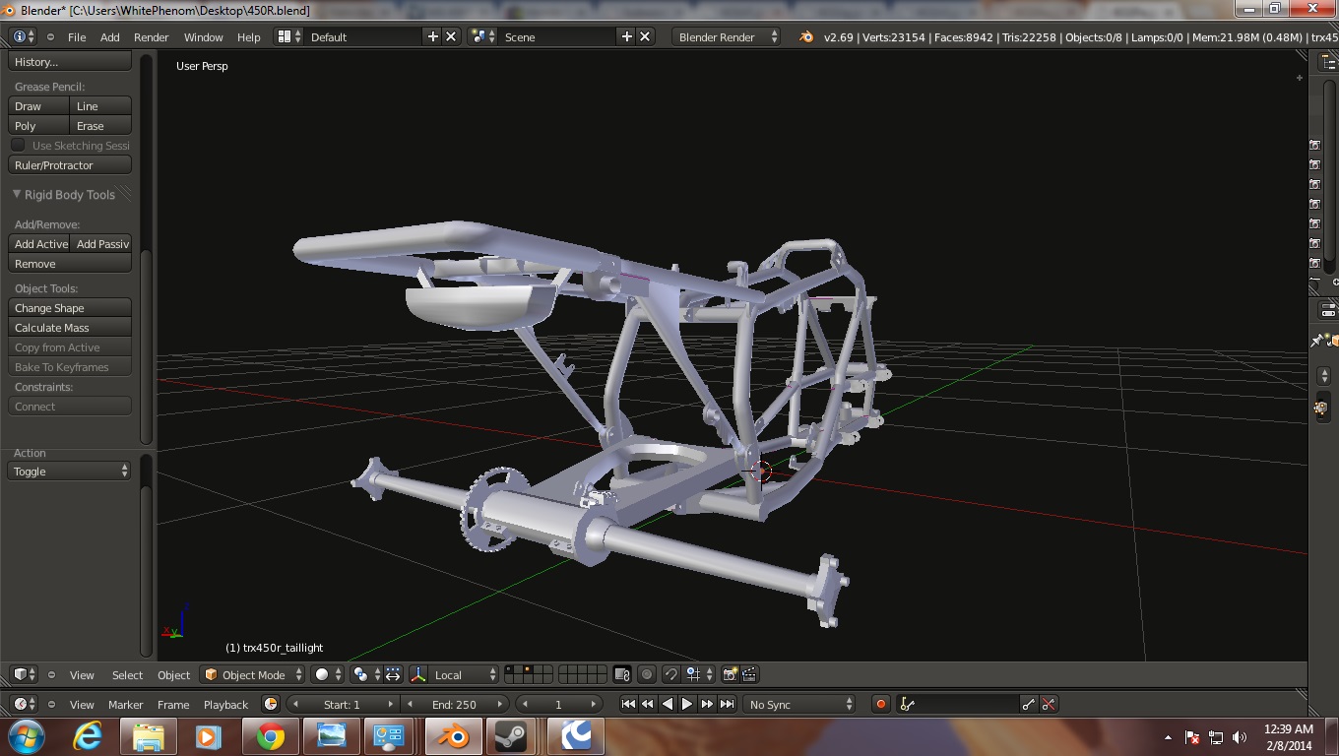Screen dimensions: 1339x756
Task: Jump to last frame in timeline
Action: [x=727, y=704]
